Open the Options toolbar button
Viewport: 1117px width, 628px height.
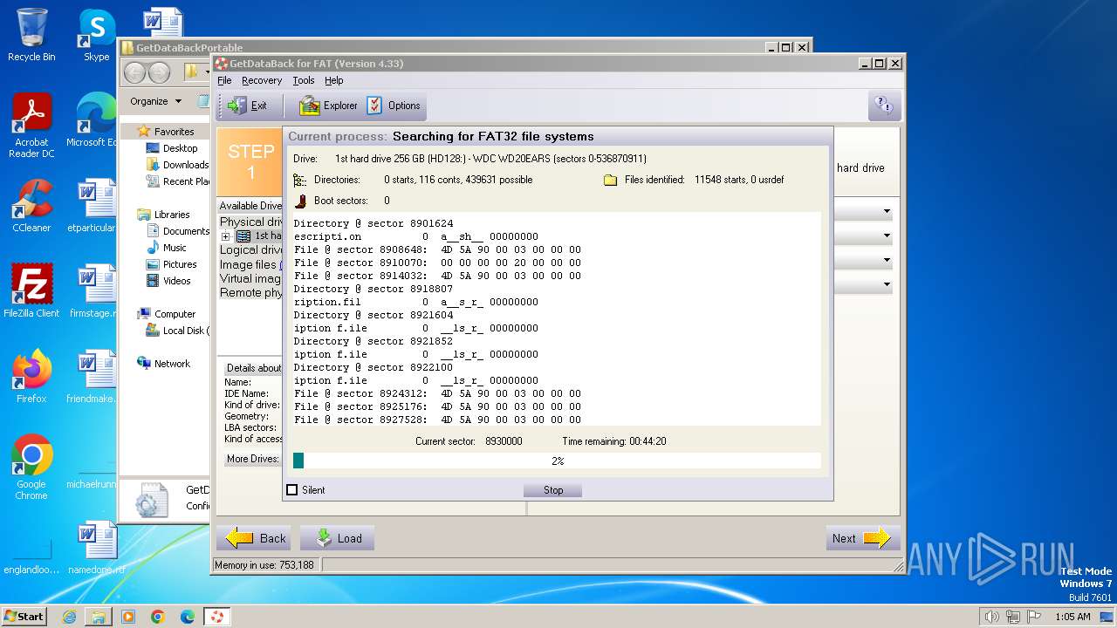pos(394,106)
